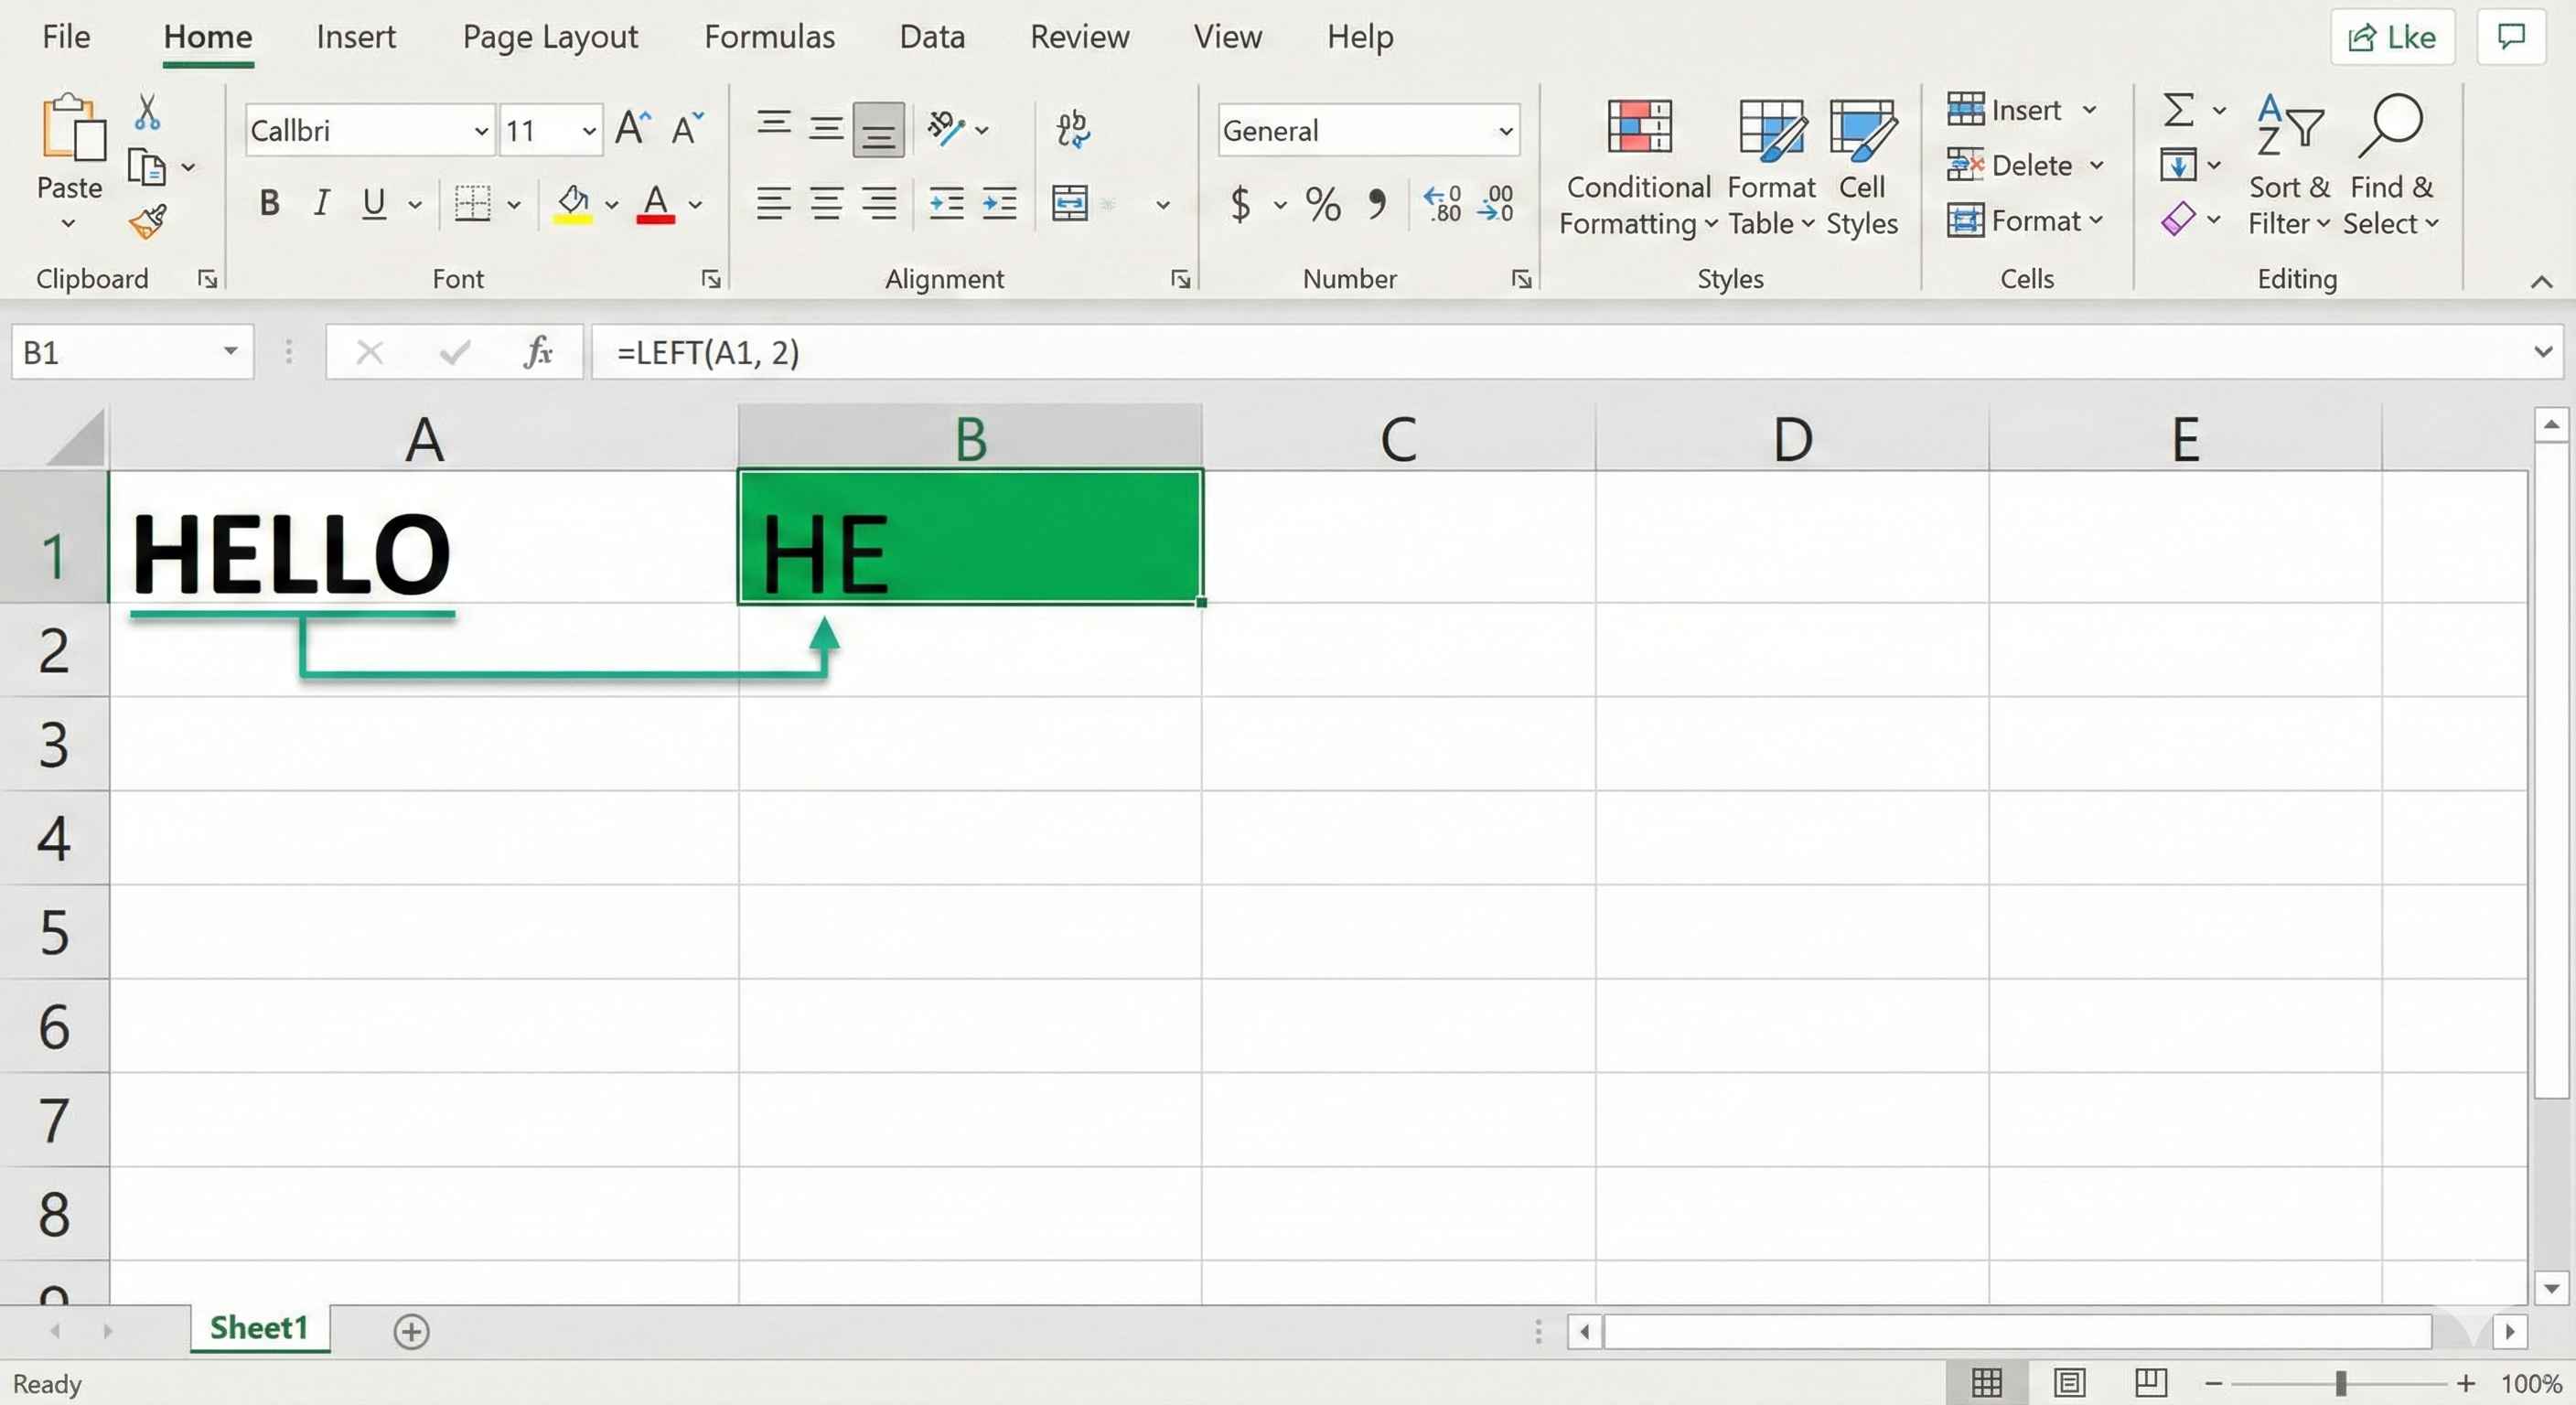Expand the fill color options
The height and width of the screenshot is (1405, 2576).
click(x=612, y=204)
